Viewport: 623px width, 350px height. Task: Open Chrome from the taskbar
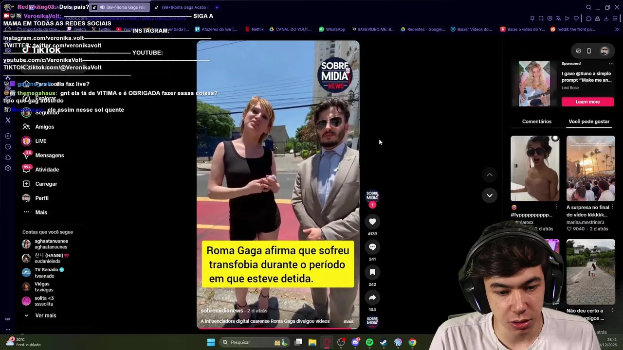(412, 342)
